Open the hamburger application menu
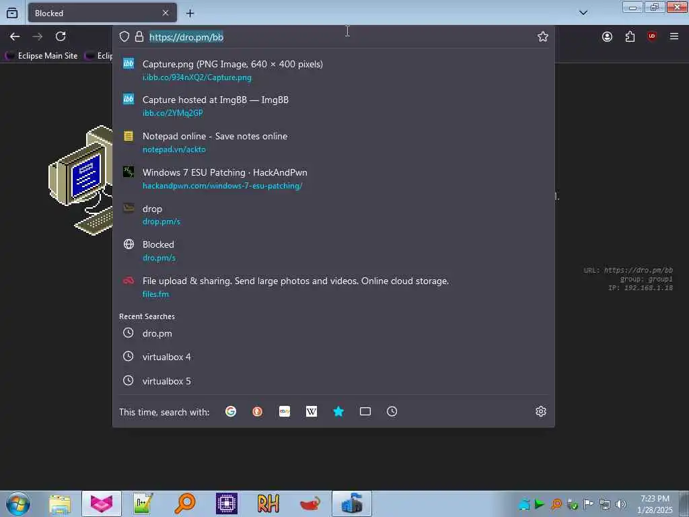The height and width of the screenshot is (517, 689). tap(674, 36)
